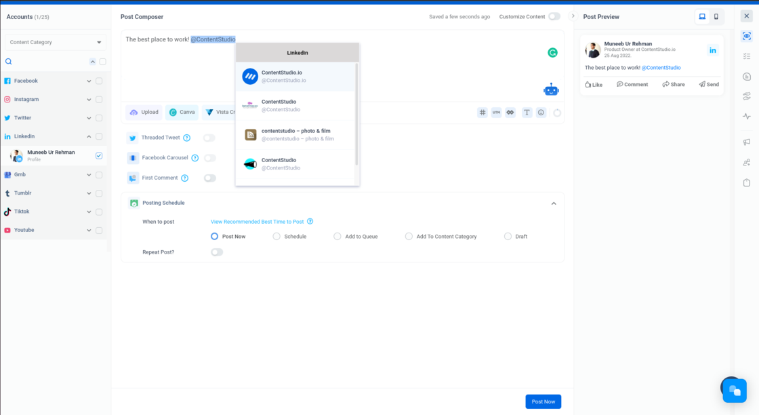
Task: Search accounts using magnifier icon
Action: point(9,62)
